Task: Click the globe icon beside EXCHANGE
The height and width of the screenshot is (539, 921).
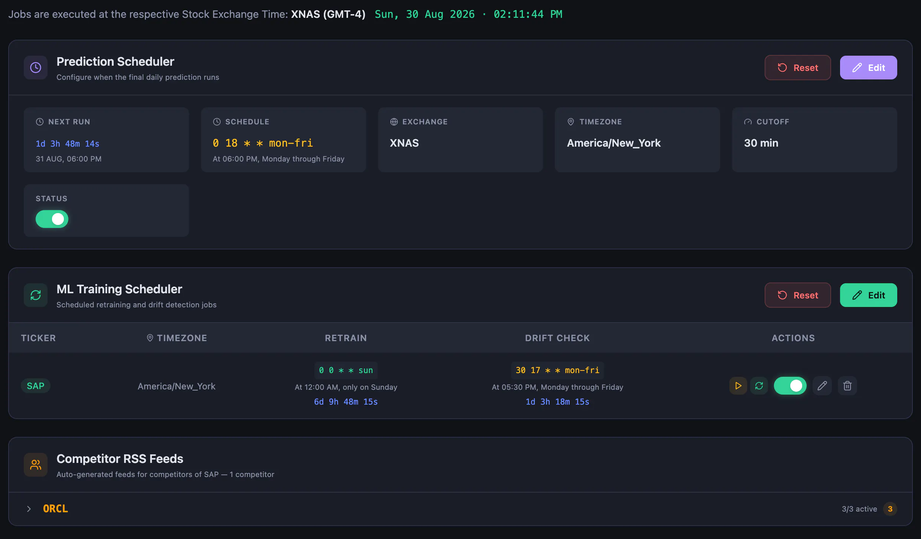Action: click(x=394, y=122)
